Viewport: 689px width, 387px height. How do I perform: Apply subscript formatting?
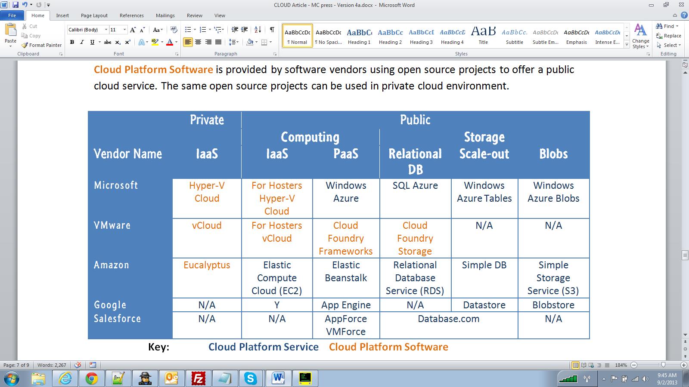118,42
